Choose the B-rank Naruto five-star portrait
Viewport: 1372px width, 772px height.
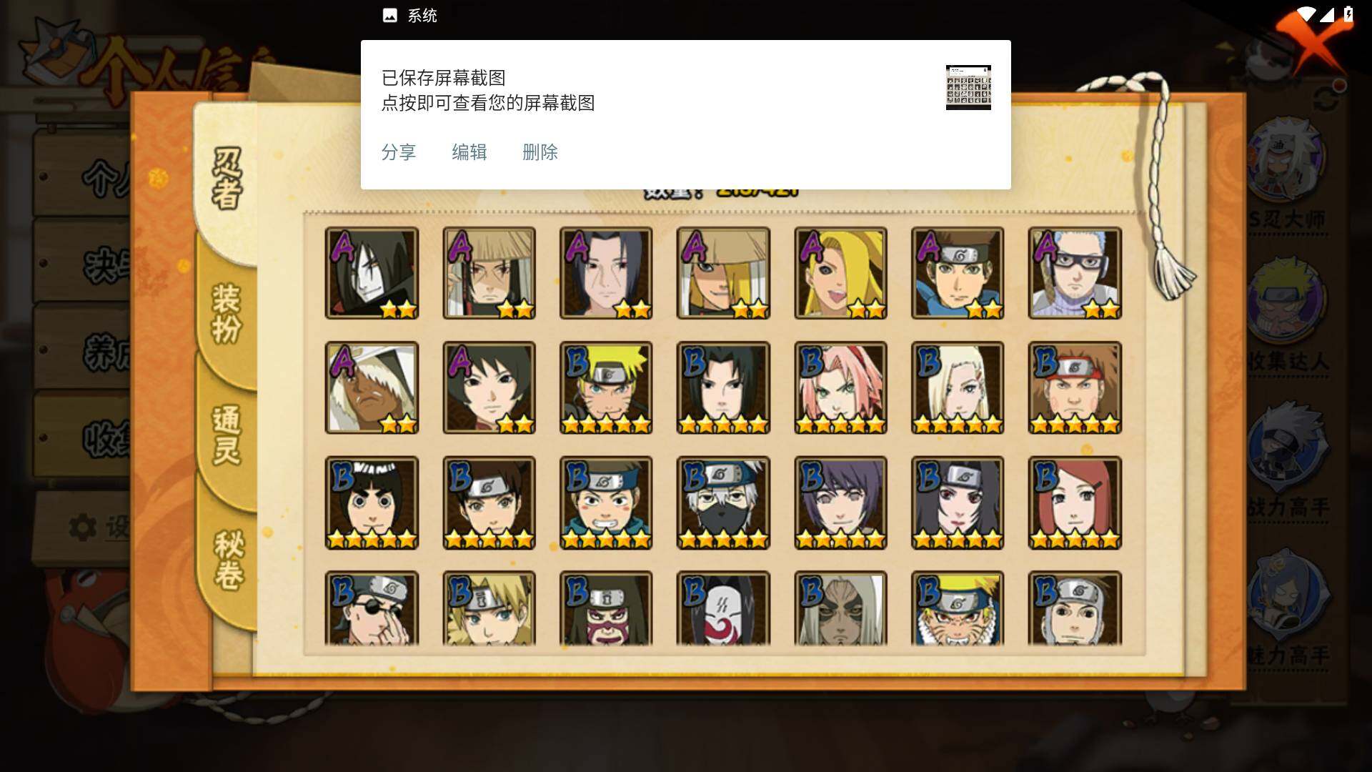pyautogui.click(x=606, y=388)
